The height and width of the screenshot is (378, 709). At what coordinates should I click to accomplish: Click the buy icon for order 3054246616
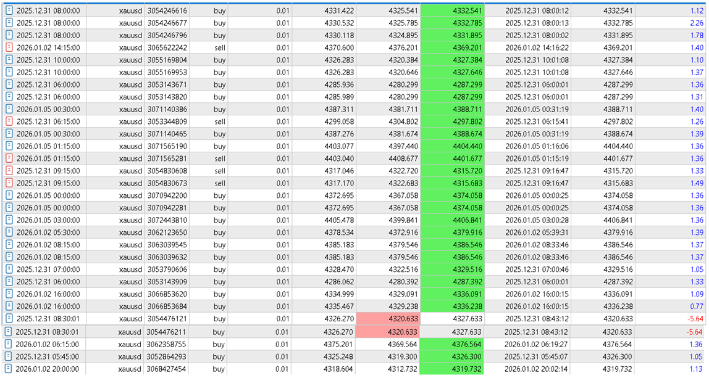tap(9, 10)
